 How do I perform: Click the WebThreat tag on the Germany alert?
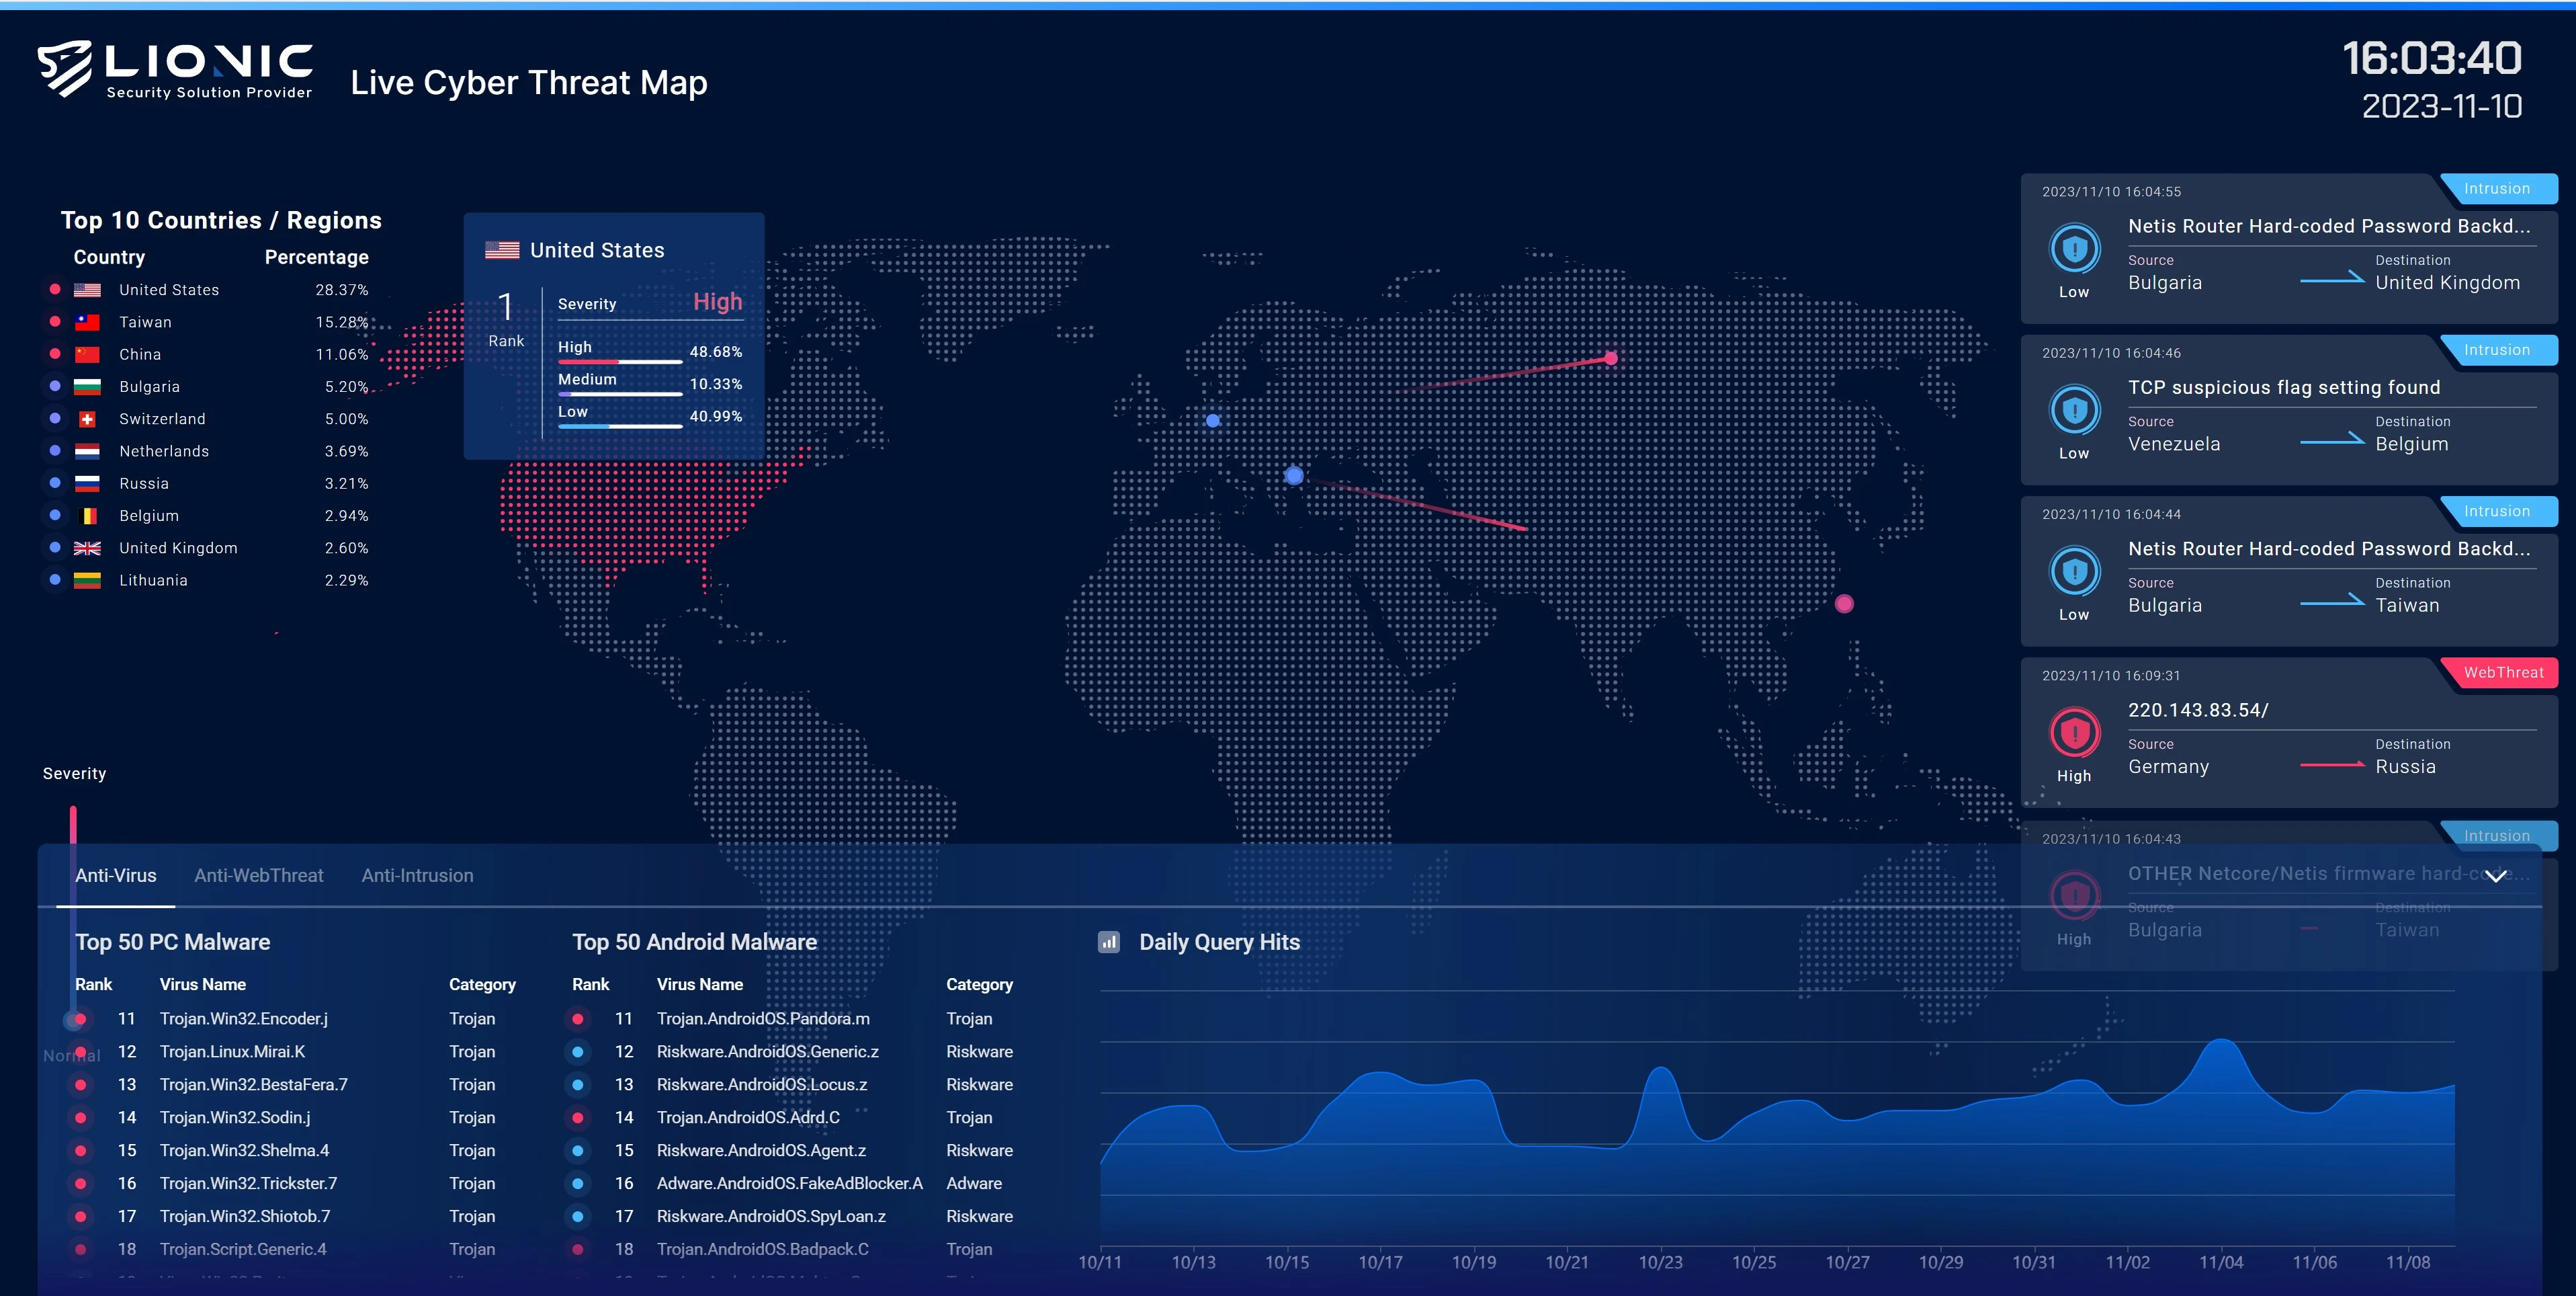tap(2502, 672)
